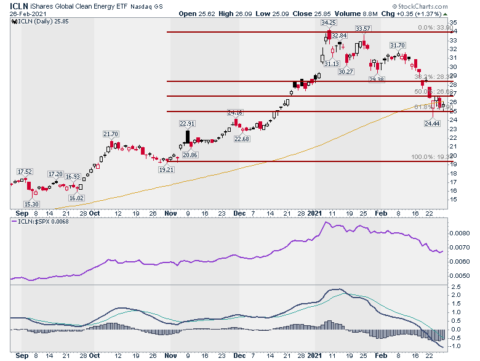Click the Volume 8.8M value
The image size is (480, 361).
click(356, 14)
